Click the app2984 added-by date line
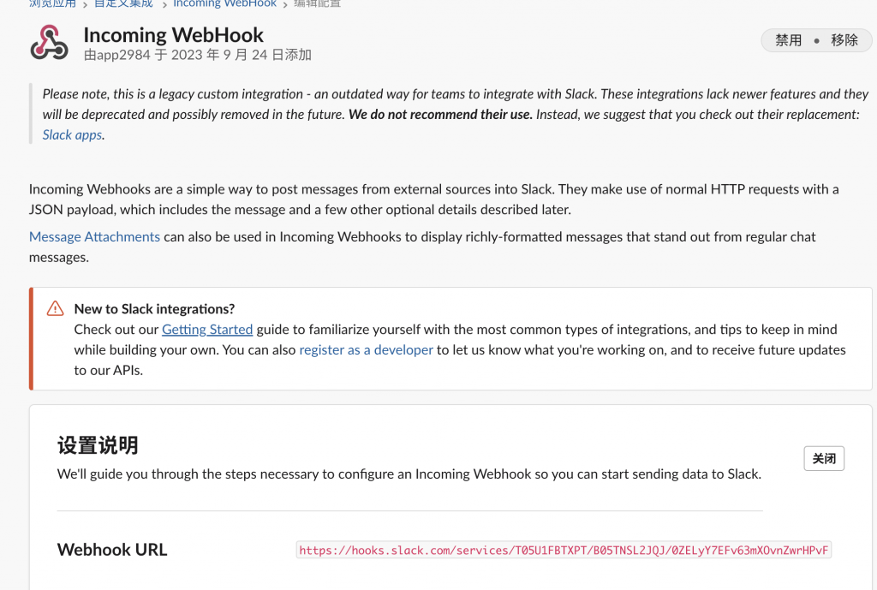The height and width of the screenshot is (590, 877). 197,56
